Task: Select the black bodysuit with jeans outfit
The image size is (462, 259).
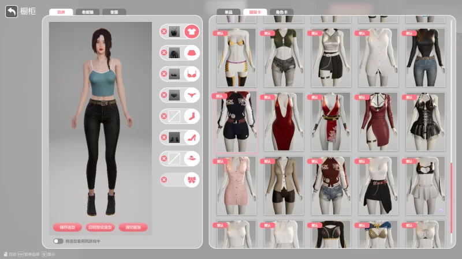Action: pos(425,57)
